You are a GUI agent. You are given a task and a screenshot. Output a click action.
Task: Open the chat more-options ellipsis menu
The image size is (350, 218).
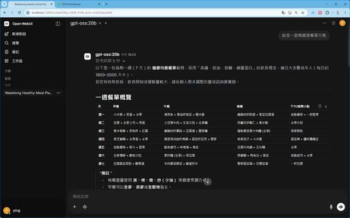click(x=324, y=23)
